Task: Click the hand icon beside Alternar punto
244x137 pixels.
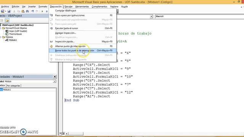Action: click(x=51, y=46)
